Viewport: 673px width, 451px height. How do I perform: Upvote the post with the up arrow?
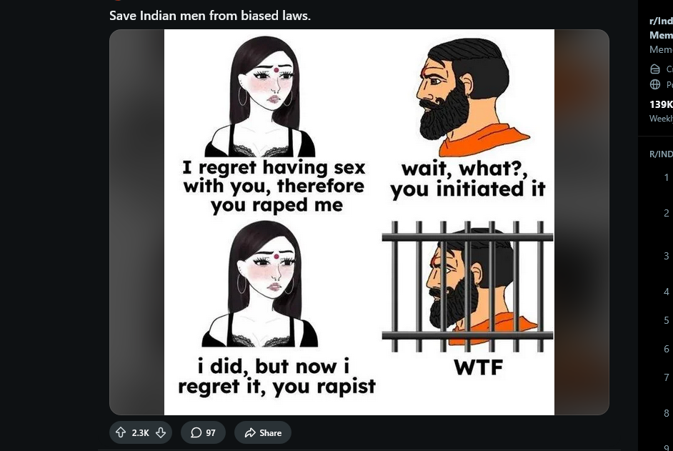121,432
